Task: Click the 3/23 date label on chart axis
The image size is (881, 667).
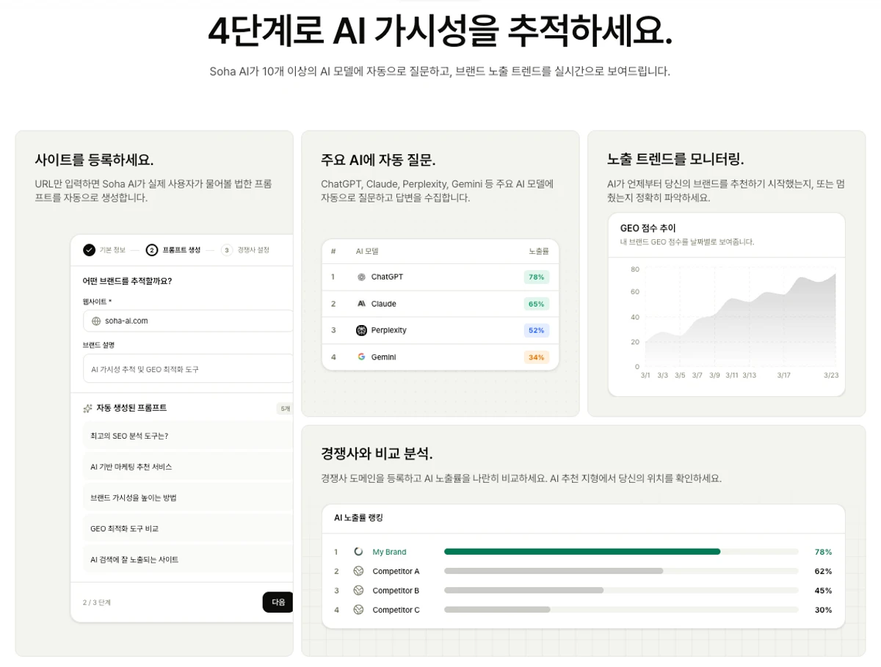Action: 831,375
